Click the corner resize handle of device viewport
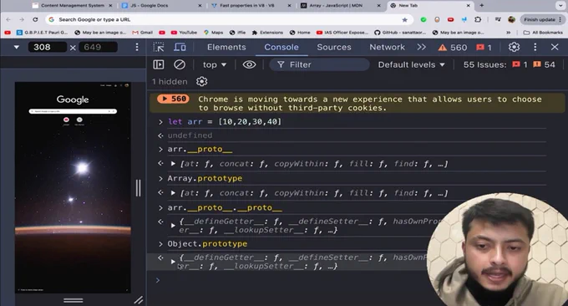Viewport: 568px width, 306px height. (139, 300)
